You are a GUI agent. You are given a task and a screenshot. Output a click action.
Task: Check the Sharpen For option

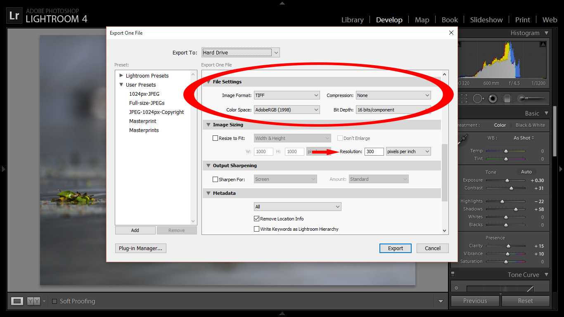(215, 179)
